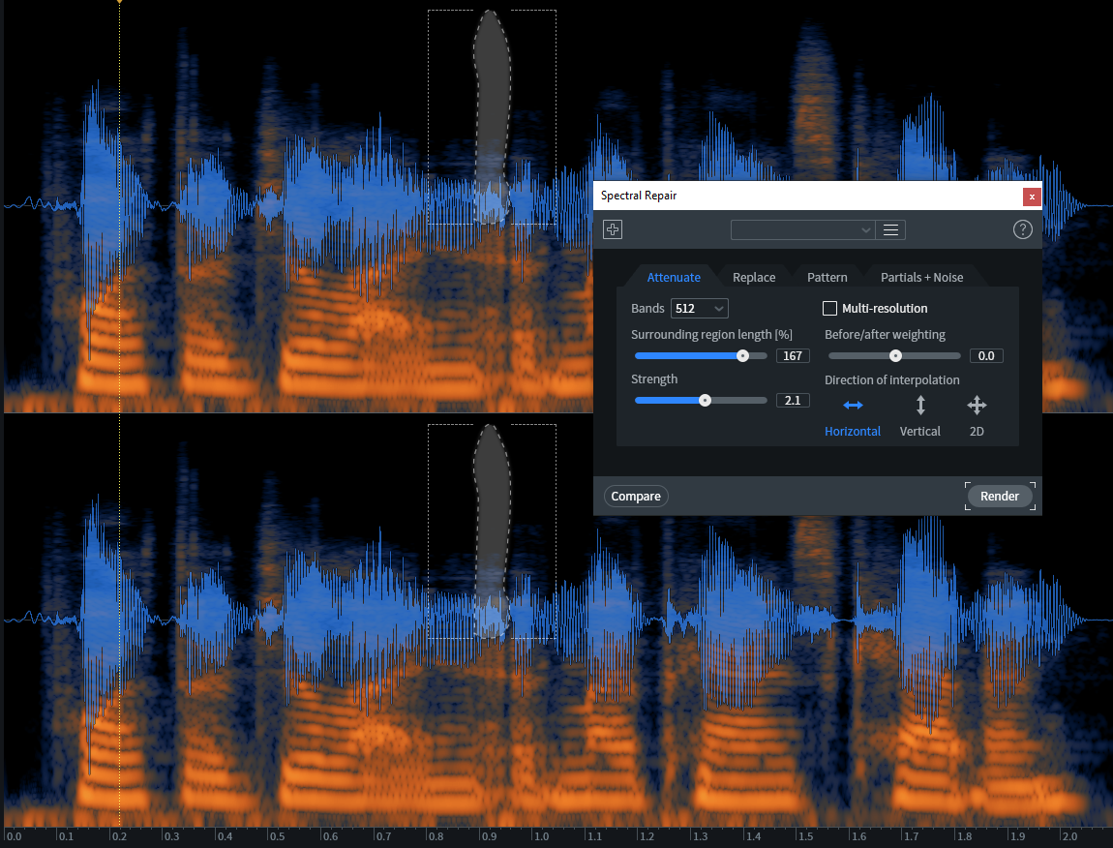Image resolution: width=1113 pixels, height=848 pixels.
Task: Click the 1.5 mark on time ruler
Action: pos(805,836)
